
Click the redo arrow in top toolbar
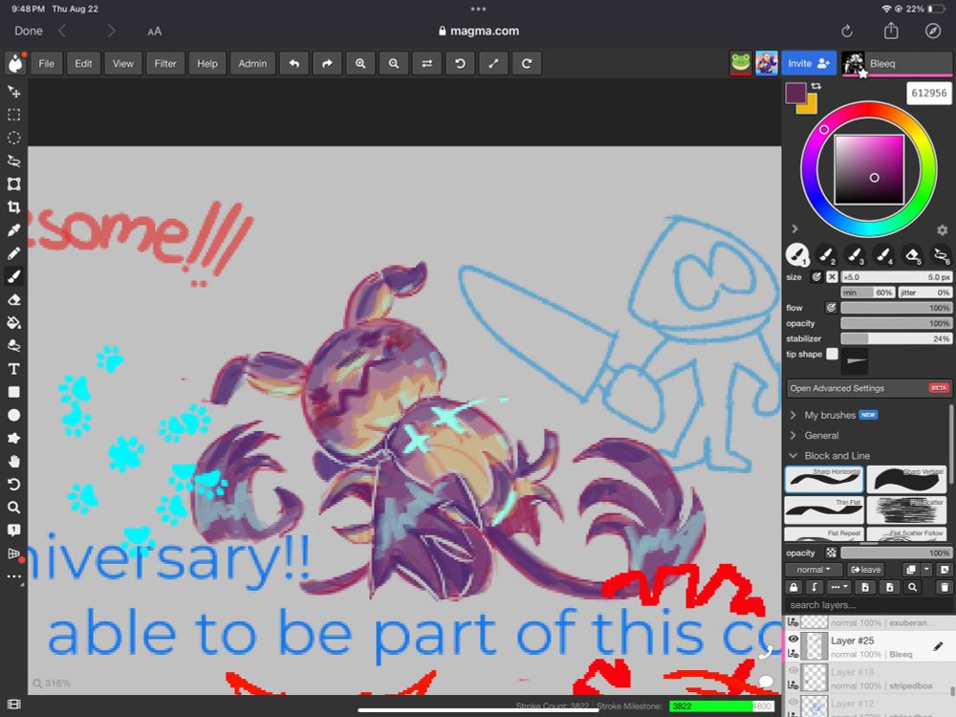(x=327, y=63)
